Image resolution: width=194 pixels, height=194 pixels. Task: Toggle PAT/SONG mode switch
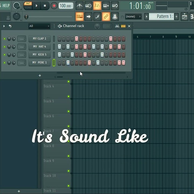pos(28,6)
